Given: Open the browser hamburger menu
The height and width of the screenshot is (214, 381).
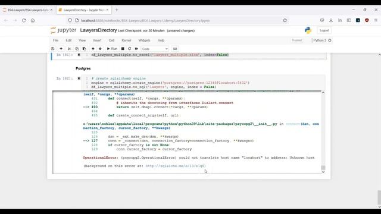Looking at the screenshot, I should coord(376,21).
